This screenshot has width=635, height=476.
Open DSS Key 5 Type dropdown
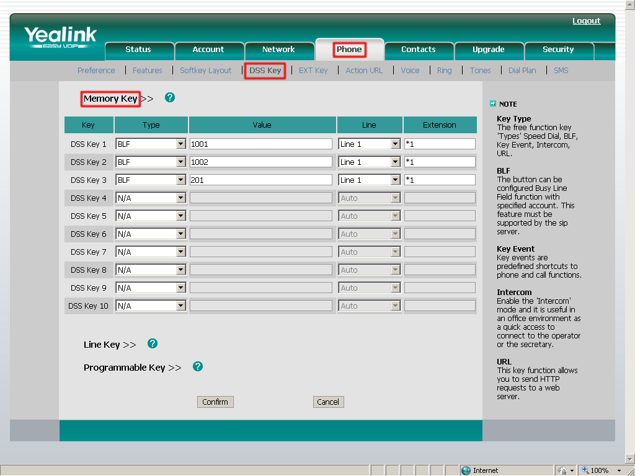click(151, 216)
